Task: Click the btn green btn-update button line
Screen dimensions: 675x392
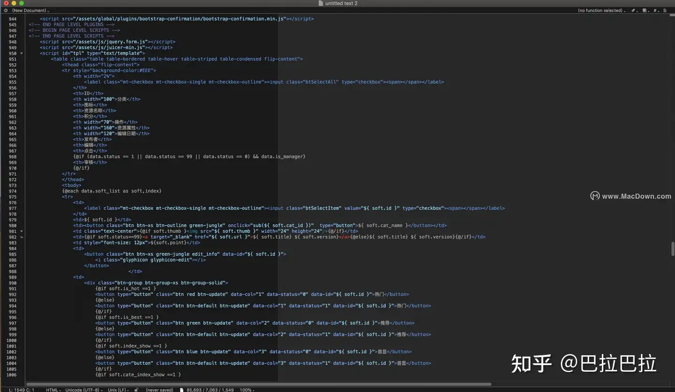Action: pos(255,323)
